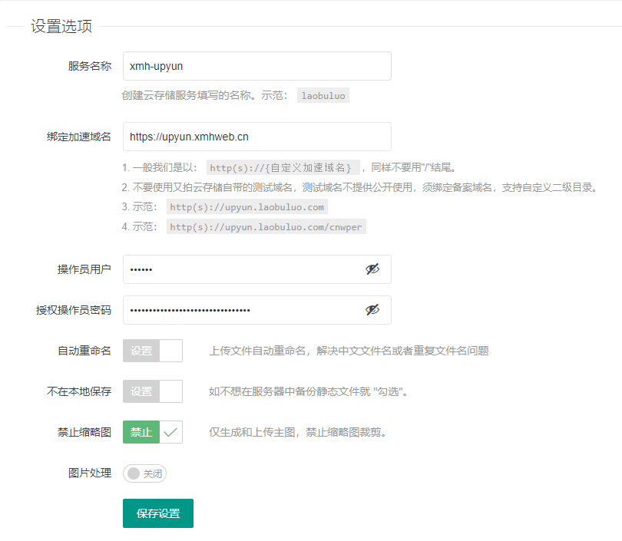The height and width of the screenshot is (541, 622).
Task: Enable the 不在本地保存 switch
Action: coord(153,391)
